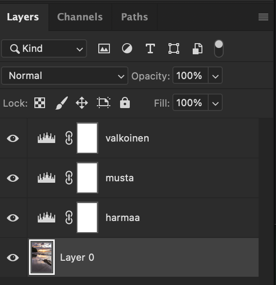Filter for shape layers icon
Image resolution: width=276 pixels, height=285 pixels.
click(x=174, y=48)
